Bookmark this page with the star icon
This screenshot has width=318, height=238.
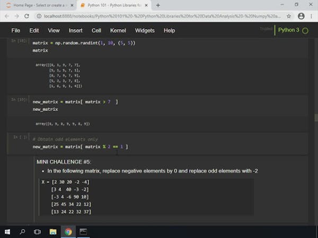click(x=289, y=16)
